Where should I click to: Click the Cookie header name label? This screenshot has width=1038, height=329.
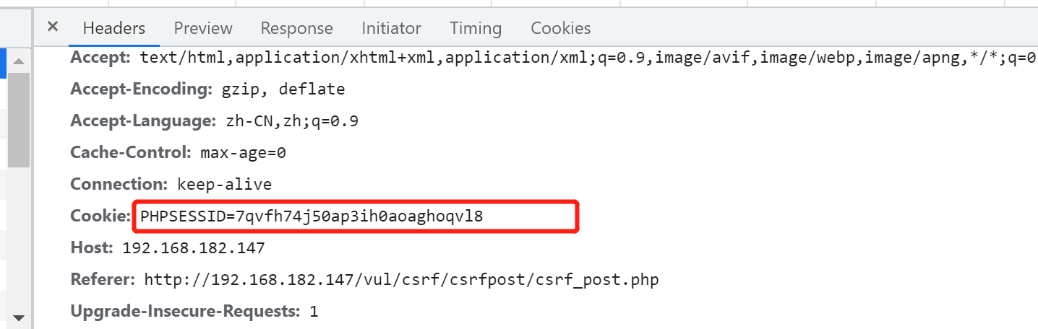tap(100, 216)
